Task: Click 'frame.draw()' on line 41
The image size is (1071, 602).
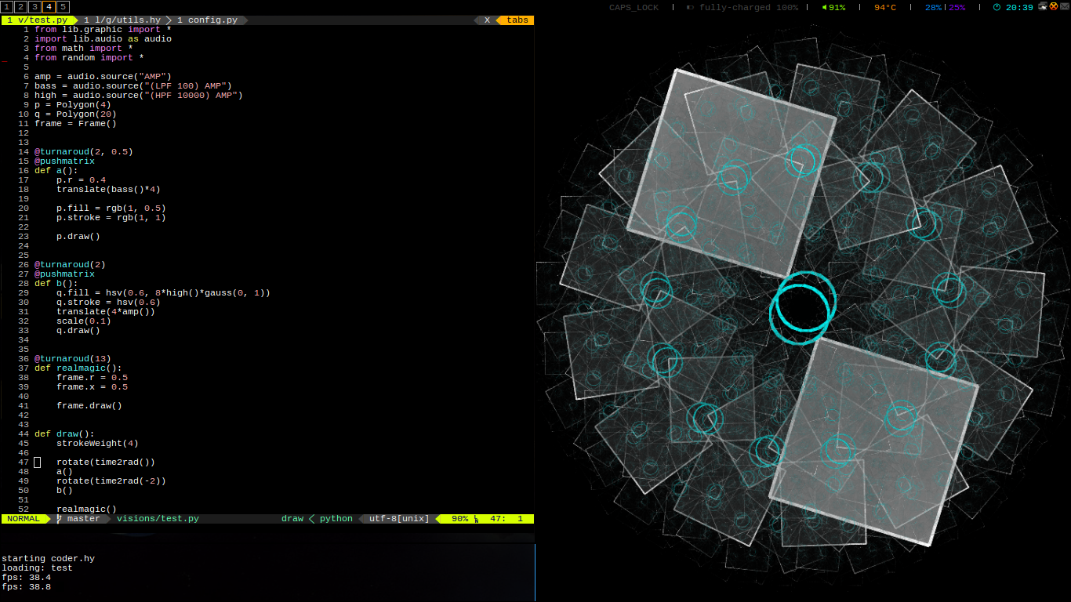Action: click(89, 405)
